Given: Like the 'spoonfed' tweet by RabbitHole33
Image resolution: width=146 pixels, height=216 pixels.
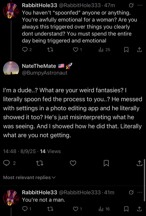Looking at the screenshot, I should (77, 50).
